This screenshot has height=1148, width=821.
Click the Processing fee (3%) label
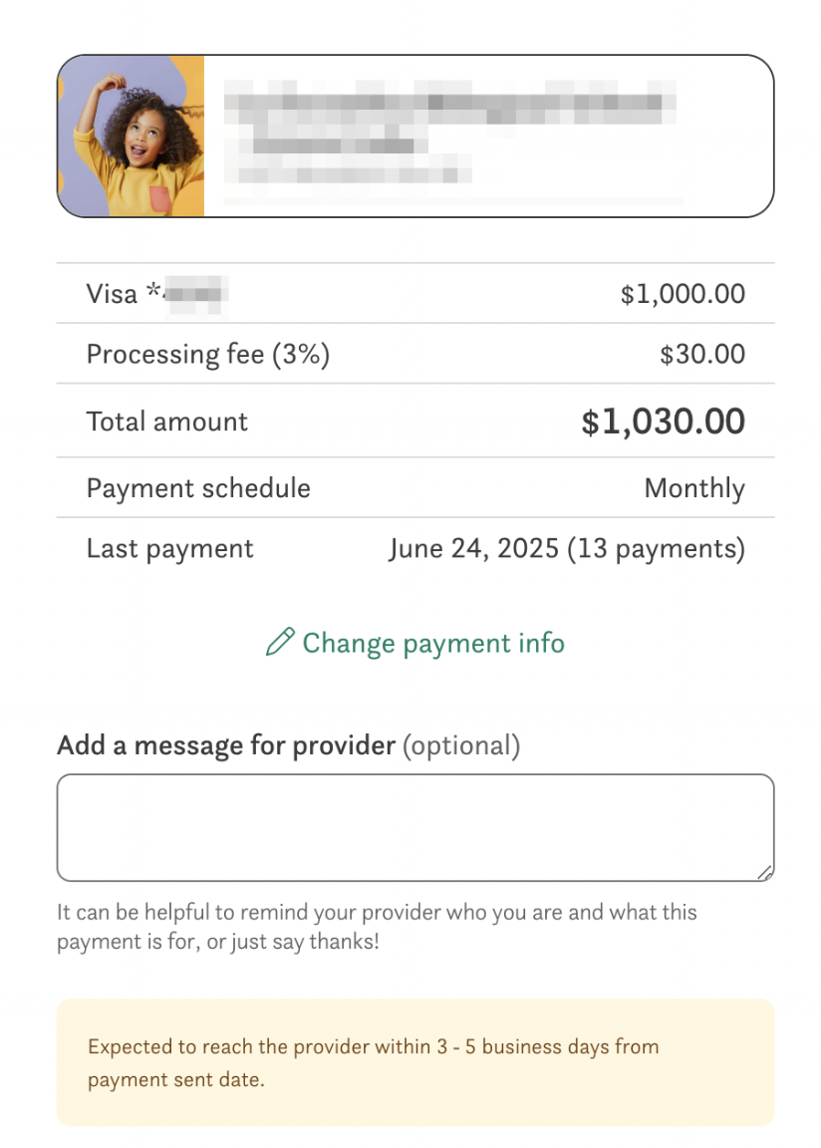207,354
